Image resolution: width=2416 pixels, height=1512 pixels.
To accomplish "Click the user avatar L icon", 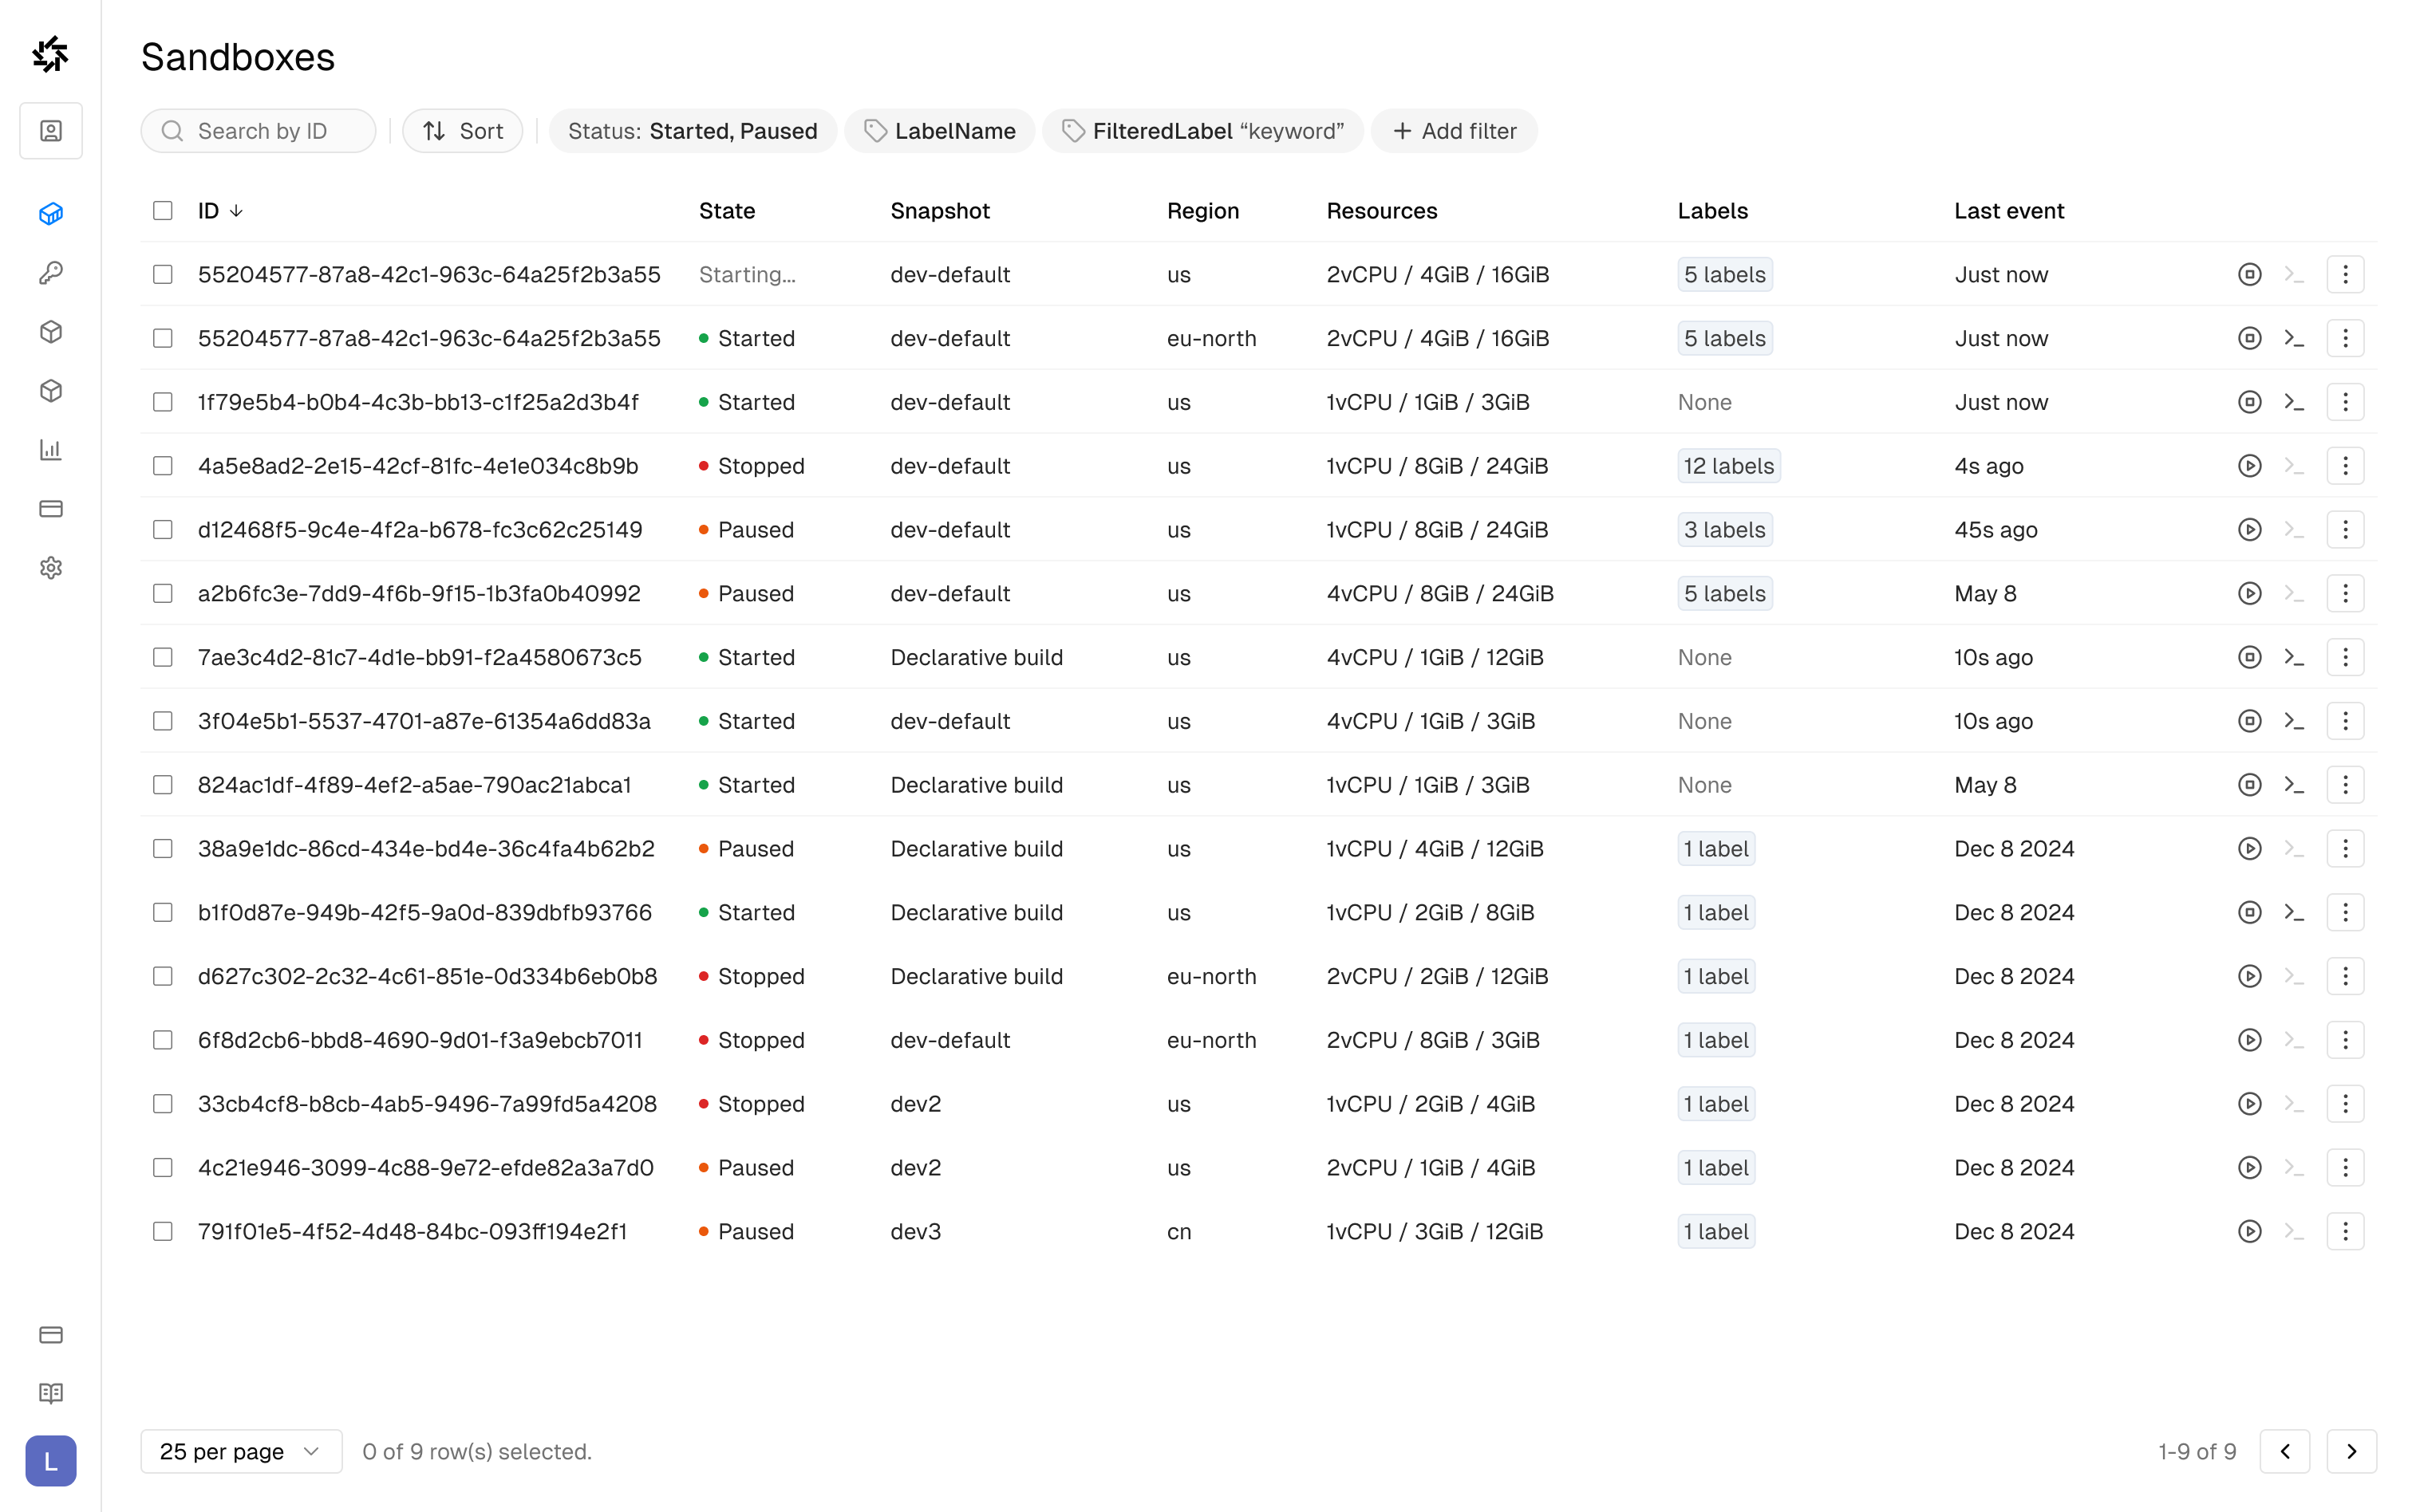I will (x=51, y=1461).
